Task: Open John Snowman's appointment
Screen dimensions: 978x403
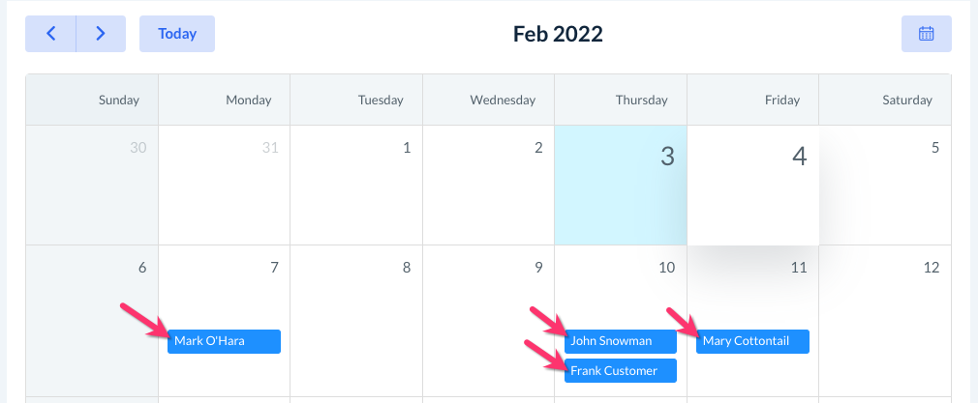Action: click(x=620, y=341)
